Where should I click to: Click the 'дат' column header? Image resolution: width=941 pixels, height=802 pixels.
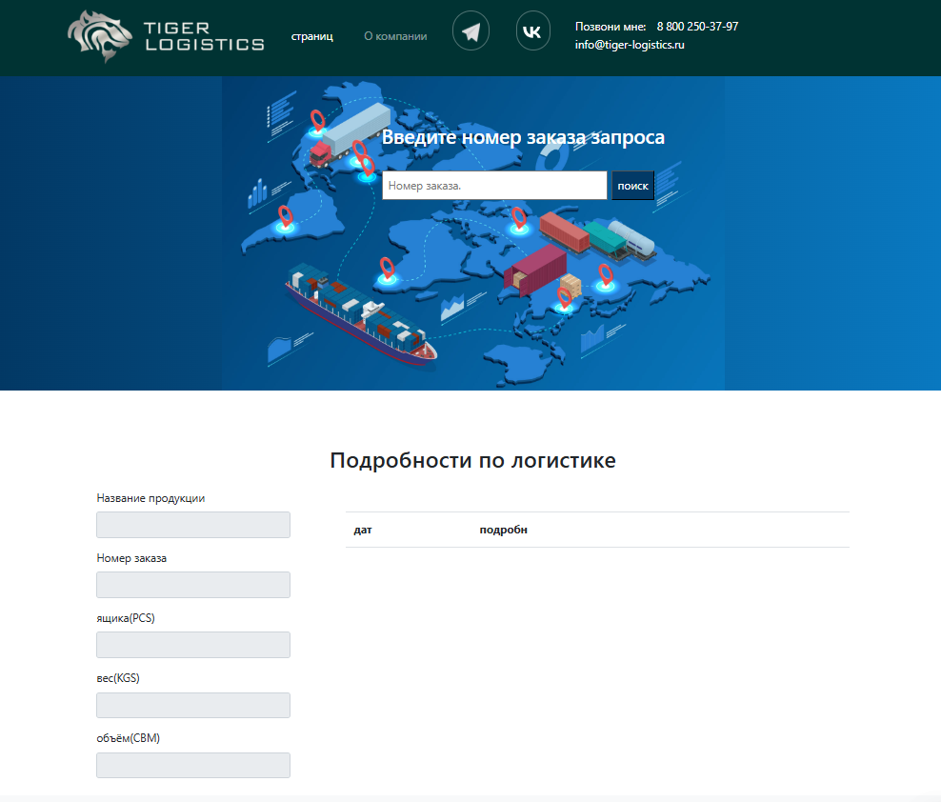[363, 530]
